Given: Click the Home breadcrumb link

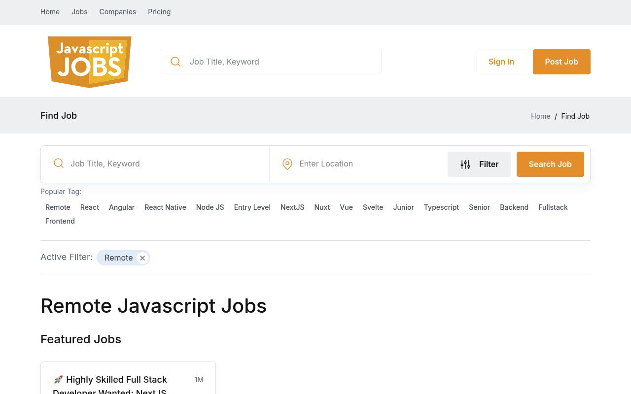Looking at the screenshot, I should pos(540,116).
